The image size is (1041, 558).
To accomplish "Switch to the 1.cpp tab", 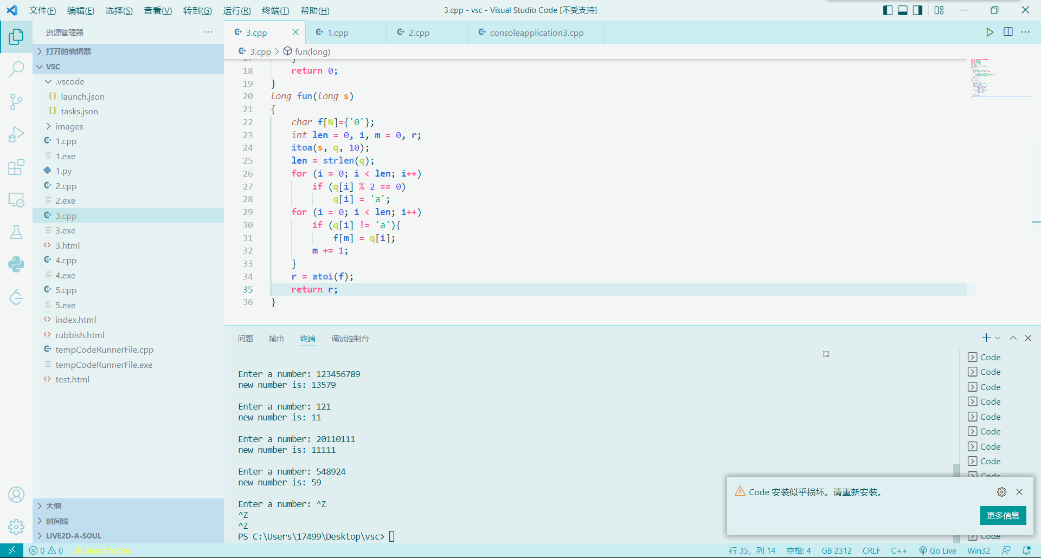I will (x=346, y=33).
